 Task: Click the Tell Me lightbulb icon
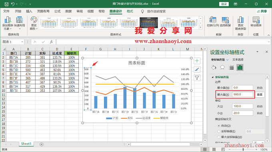point(142,12)
